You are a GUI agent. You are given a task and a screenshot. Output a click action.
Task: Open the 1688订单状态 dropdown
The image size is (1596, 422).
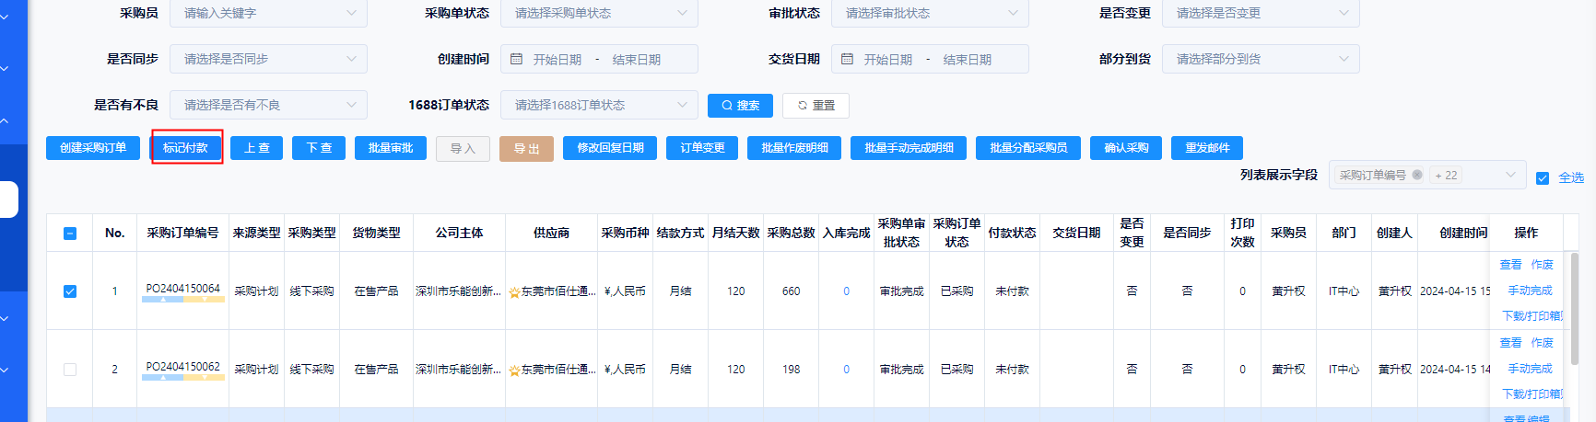[x=599, y=105]
